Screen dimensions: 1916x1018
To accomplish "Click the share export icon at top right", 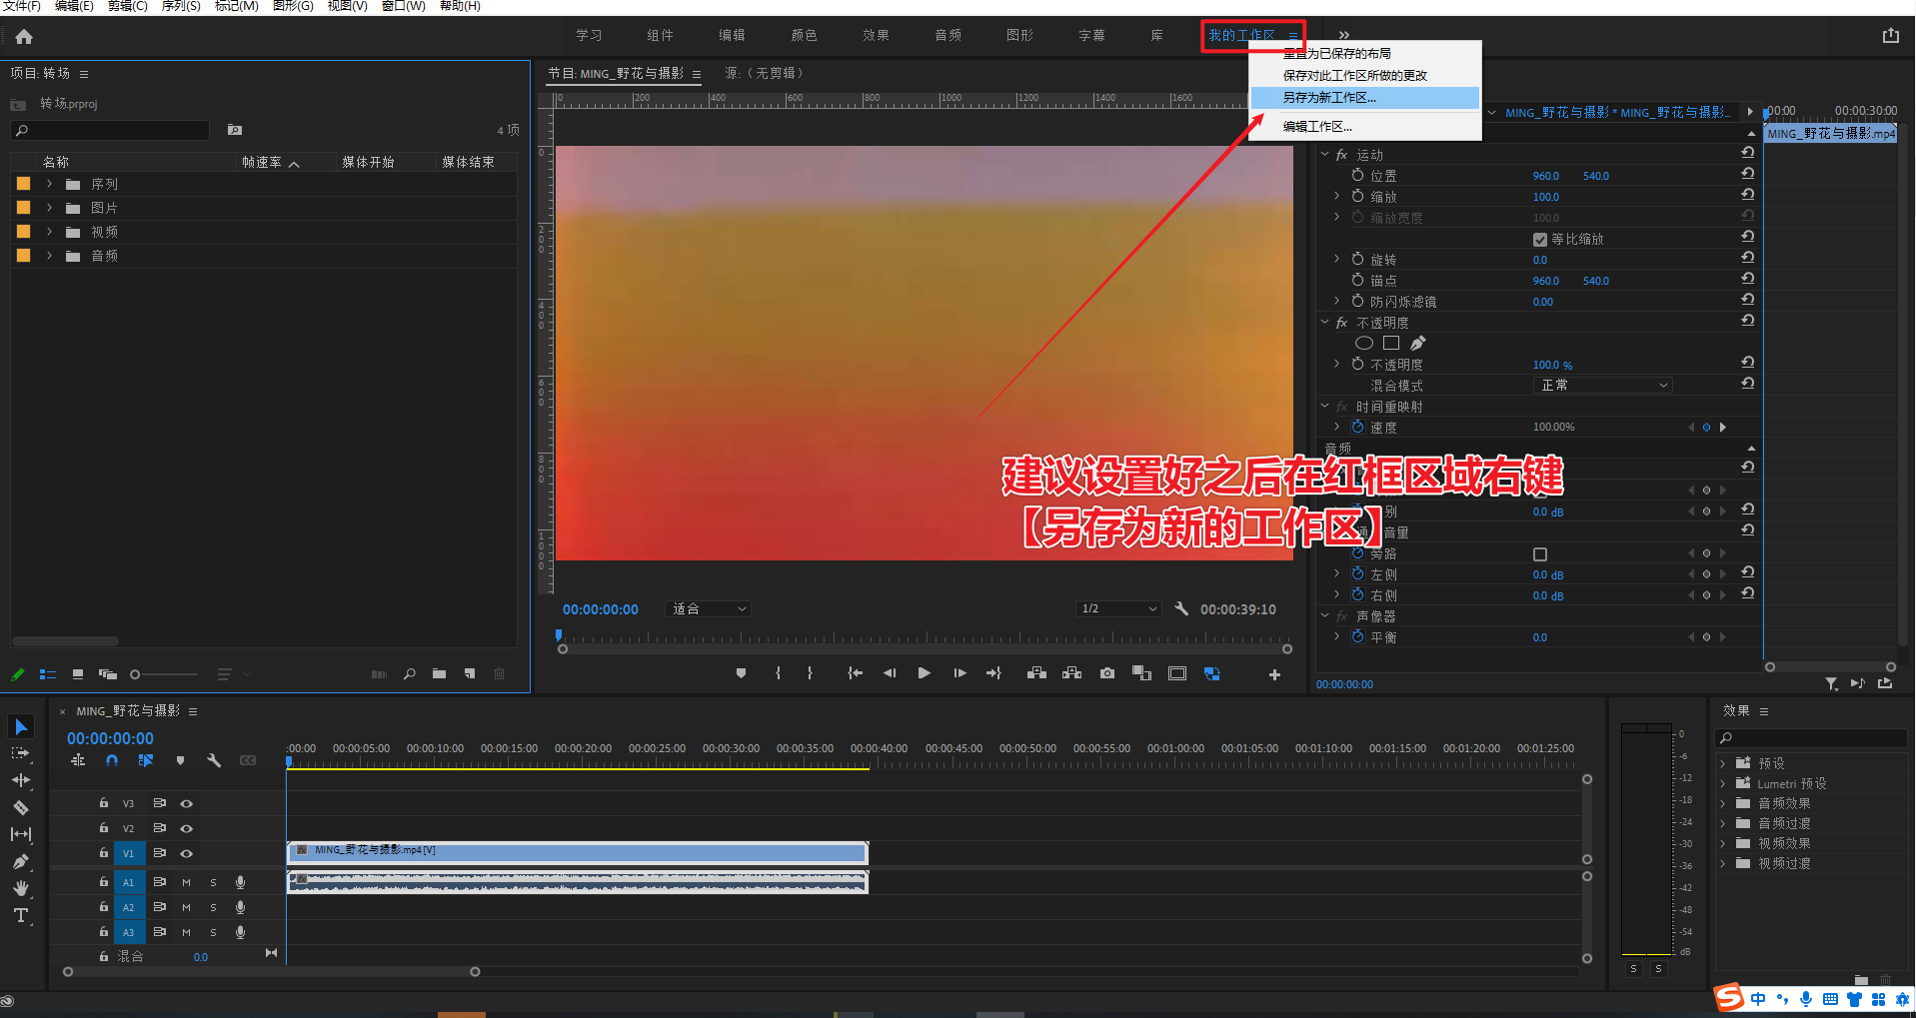I will (1890, 36).
